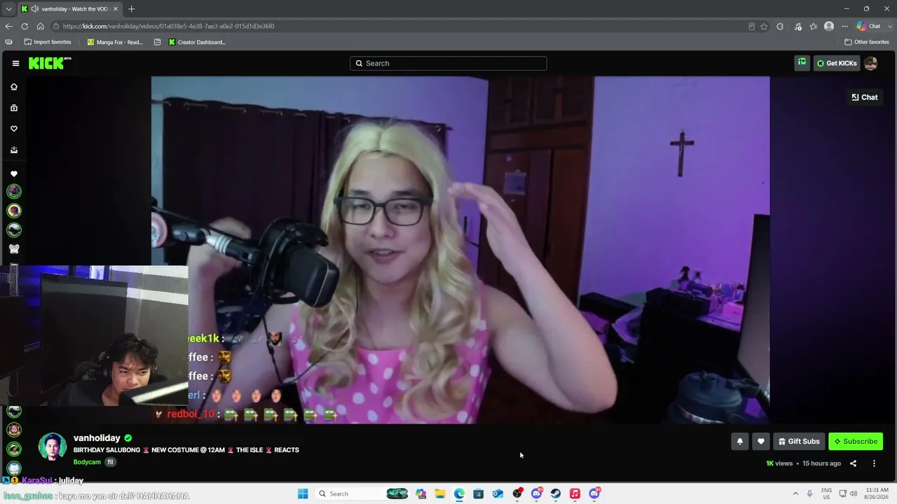This screenshot has height=504, width=897.
Task: Open the user profile avatar menu
Action: coord(871,63)
